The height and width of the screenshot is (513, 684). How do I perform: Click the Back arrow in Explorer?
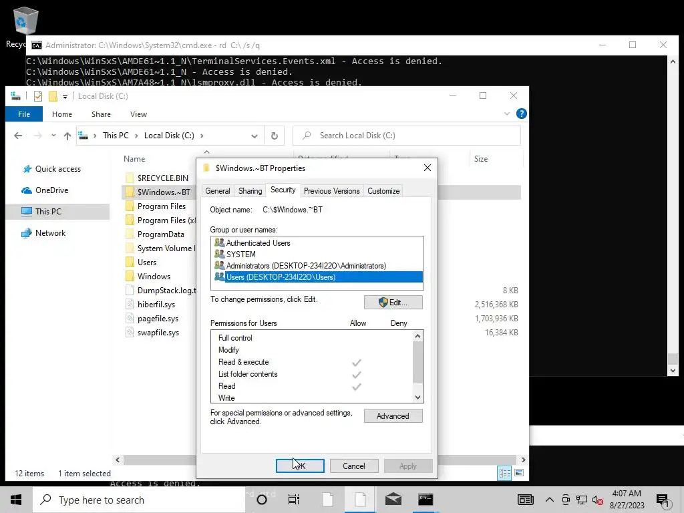click(x=18, y=136)
